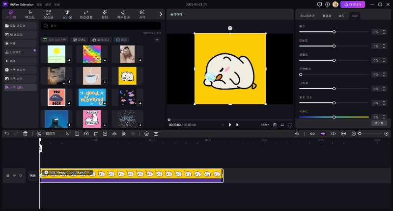The width and height of the screenshot is (393, 211).
Task: Open the download clock icon in title bar
Action: tap(327, 4)
